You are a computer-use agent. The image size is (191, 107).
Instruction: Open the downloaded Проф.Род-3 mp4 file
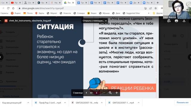coord(48,103)
